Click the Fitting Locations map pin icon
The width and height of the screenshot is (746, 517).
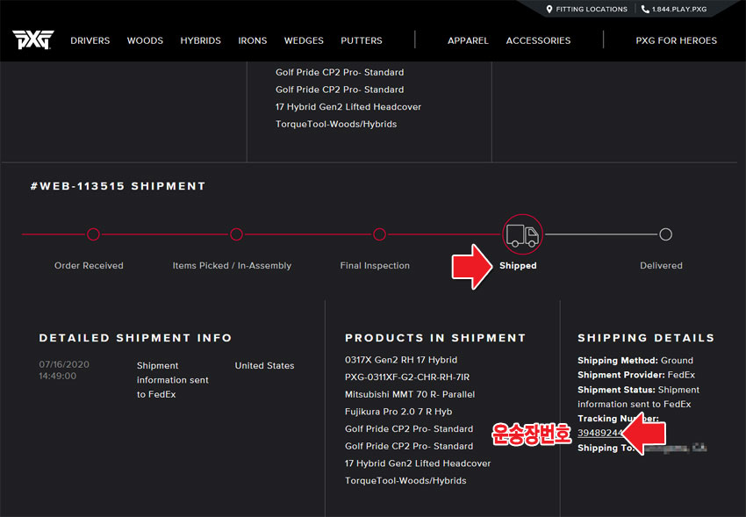coord(549,9)
